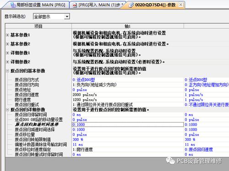Click the selected 0:1000 cell for 原点回归加速时间选择
229x171 pixels.
point(128,124)
